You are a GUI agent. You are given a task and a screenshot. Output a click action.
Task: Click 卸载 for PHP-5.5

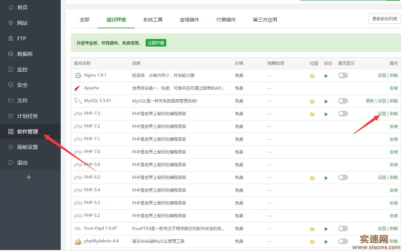pos(394,177)
